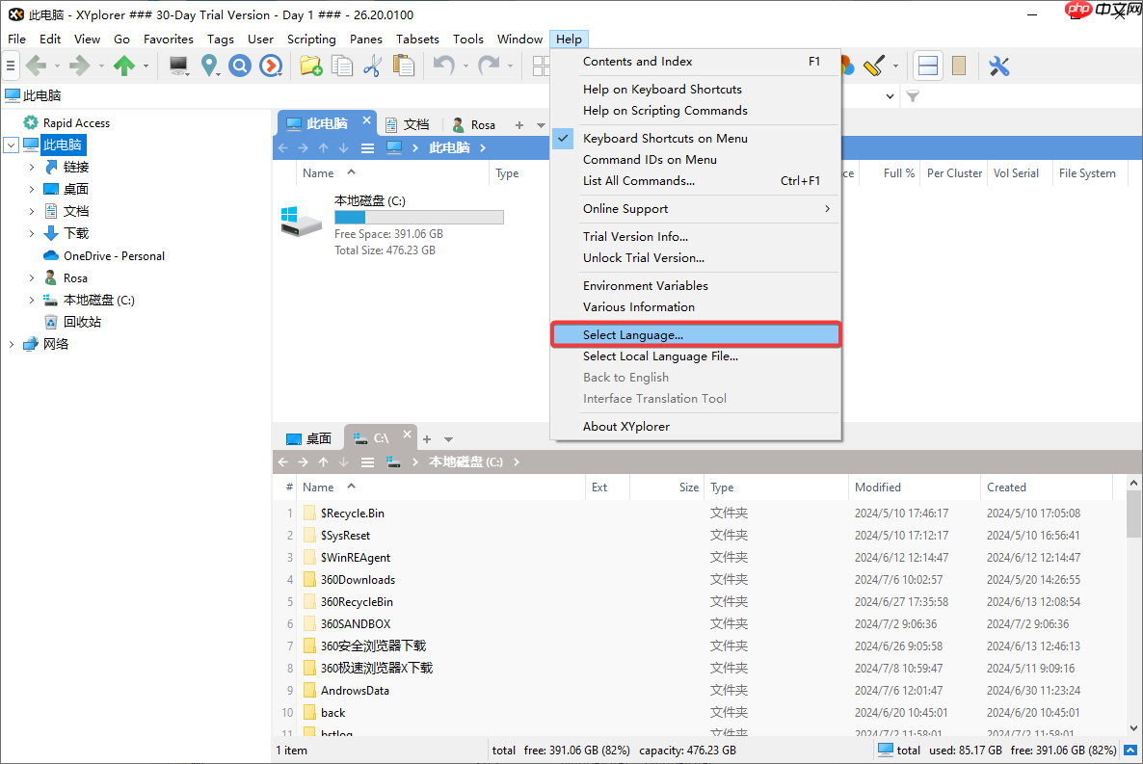Expand the 网络 tree node
This screenshot has height=764, width=1143.
[11, 344]
